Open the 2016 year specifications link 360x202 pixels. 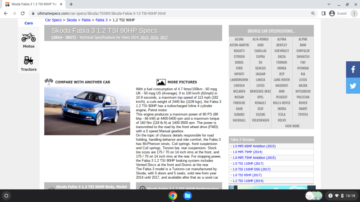(154, 38)
